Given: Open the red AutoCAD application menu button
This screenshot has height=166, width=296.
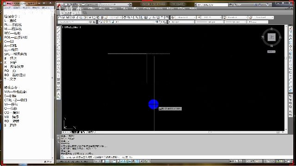Looking at the screenshot, I should pyautogui.click(x=59, y=6).
